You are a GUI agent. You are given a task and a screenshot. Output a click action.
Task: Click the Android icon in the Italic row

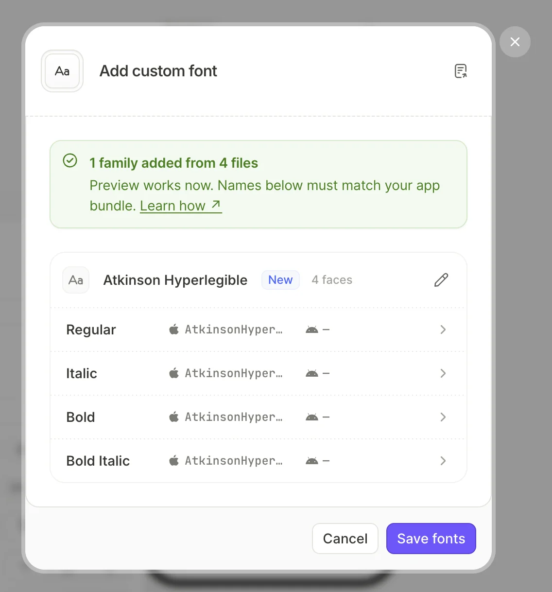(312, 374)
